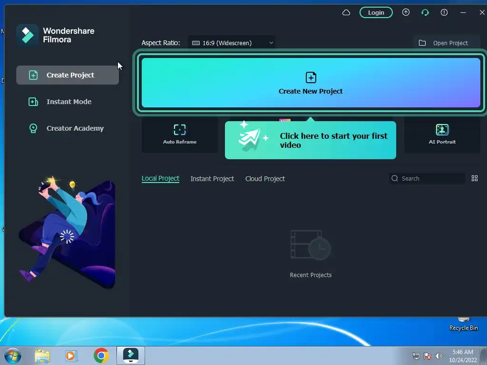Click the Creator Academy lightbulb icon

(x=33, y=128)
